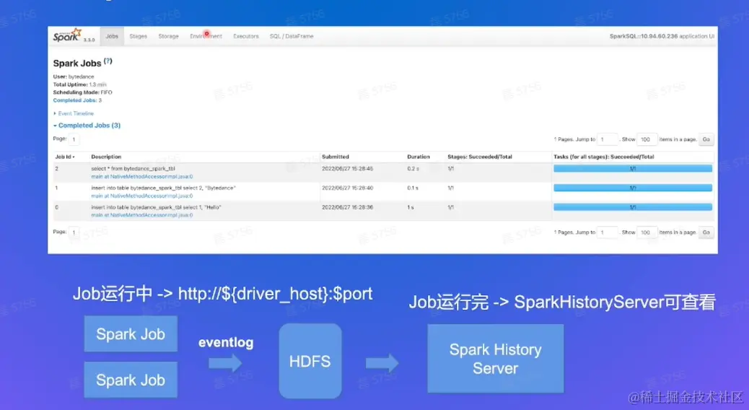
Task: Click the task progress bar for job 2
Action: pyautogui.click(x=632, y=169)
